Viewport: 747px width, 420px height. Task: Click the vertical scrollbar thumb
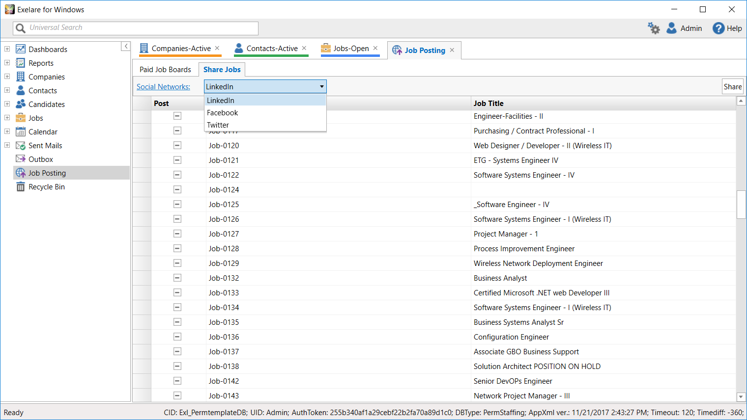click(741, 204)
